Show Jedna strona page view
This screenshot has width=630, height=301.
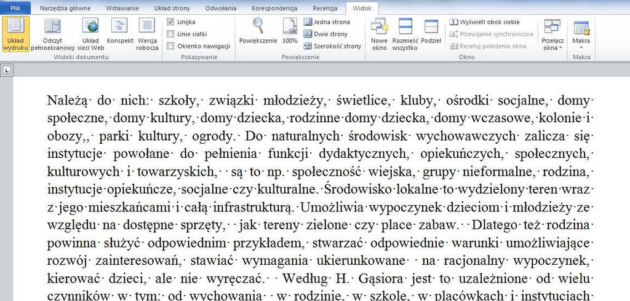pos(327,22)
